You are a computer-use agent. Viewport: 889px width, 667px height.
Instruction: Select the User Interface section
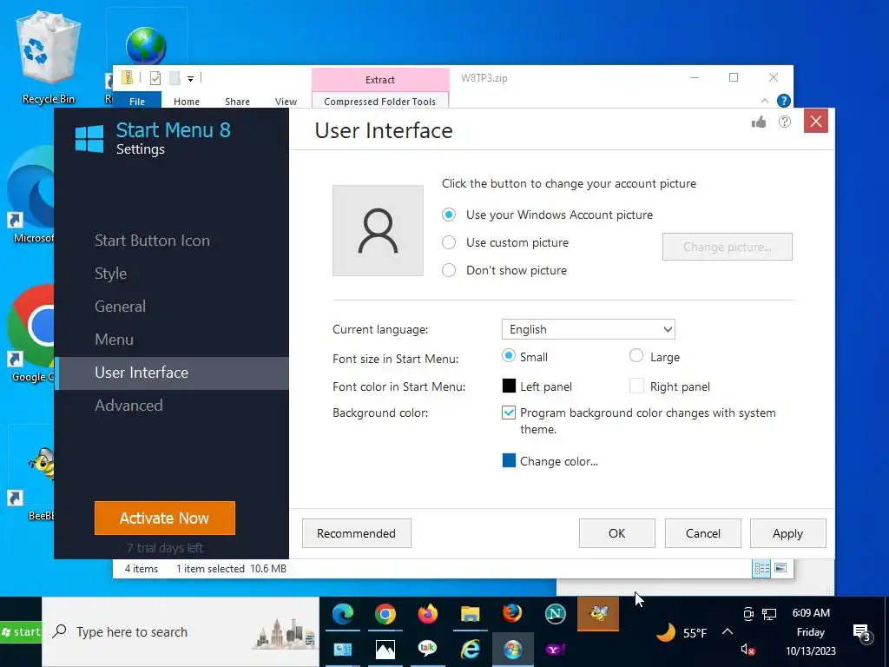pos(172,373)
